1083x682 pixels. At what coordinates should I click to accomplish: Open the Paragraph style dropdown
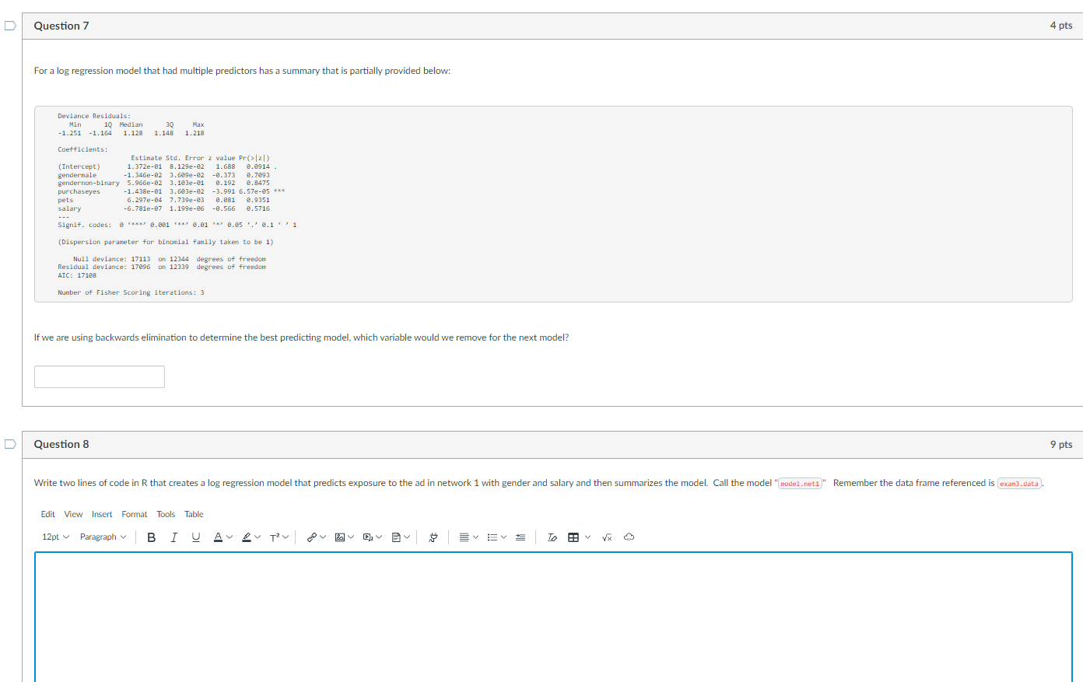pyautogui.click(x=101, y=537)
